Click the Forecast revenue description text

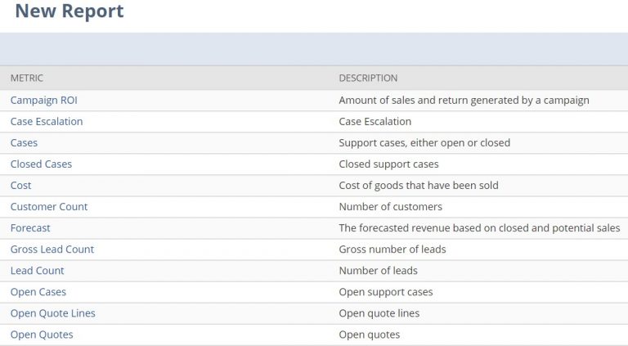(x=479, y=227)
